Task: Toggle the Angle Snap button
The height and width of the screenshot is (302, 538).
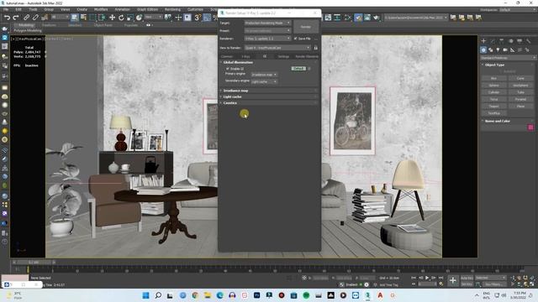Action: pos(207,18)
